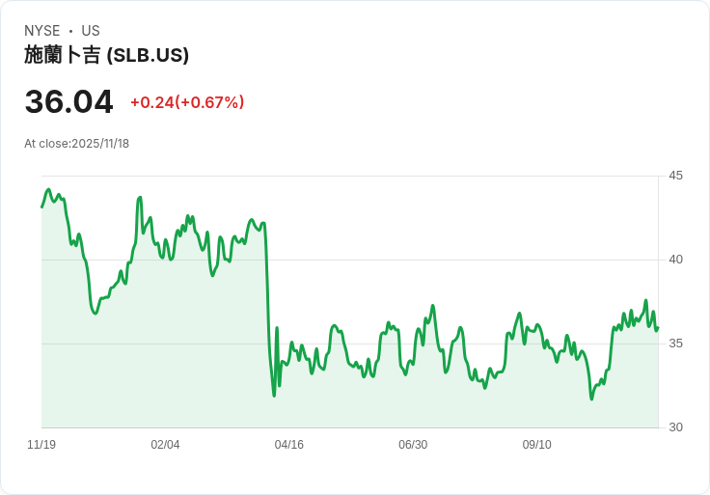The image size is (710, 495).
Task: Click the sharp price spike before 02/04
Action: pos(140,198)
